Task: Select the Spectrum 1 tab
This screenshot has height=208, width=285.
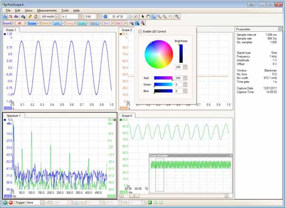Action: point(14,116)
